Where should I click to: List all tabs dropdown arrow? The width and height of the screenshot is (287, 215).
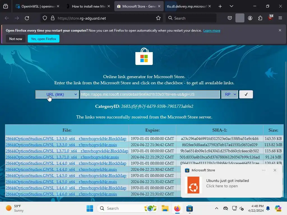pos(232,6)
